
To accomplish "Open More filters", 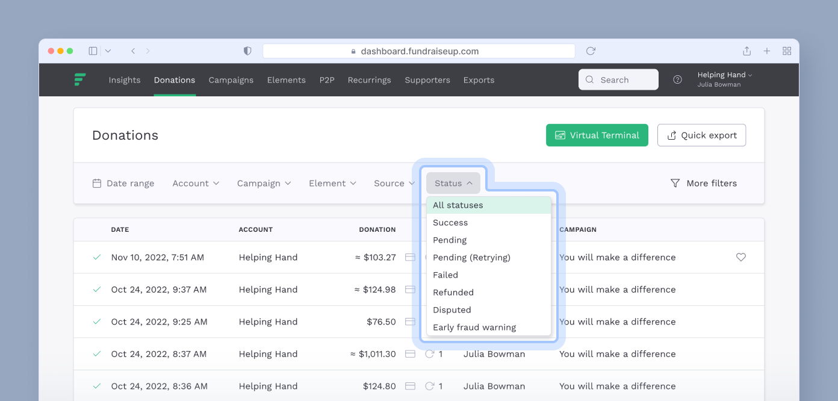I will coord(704,183).
